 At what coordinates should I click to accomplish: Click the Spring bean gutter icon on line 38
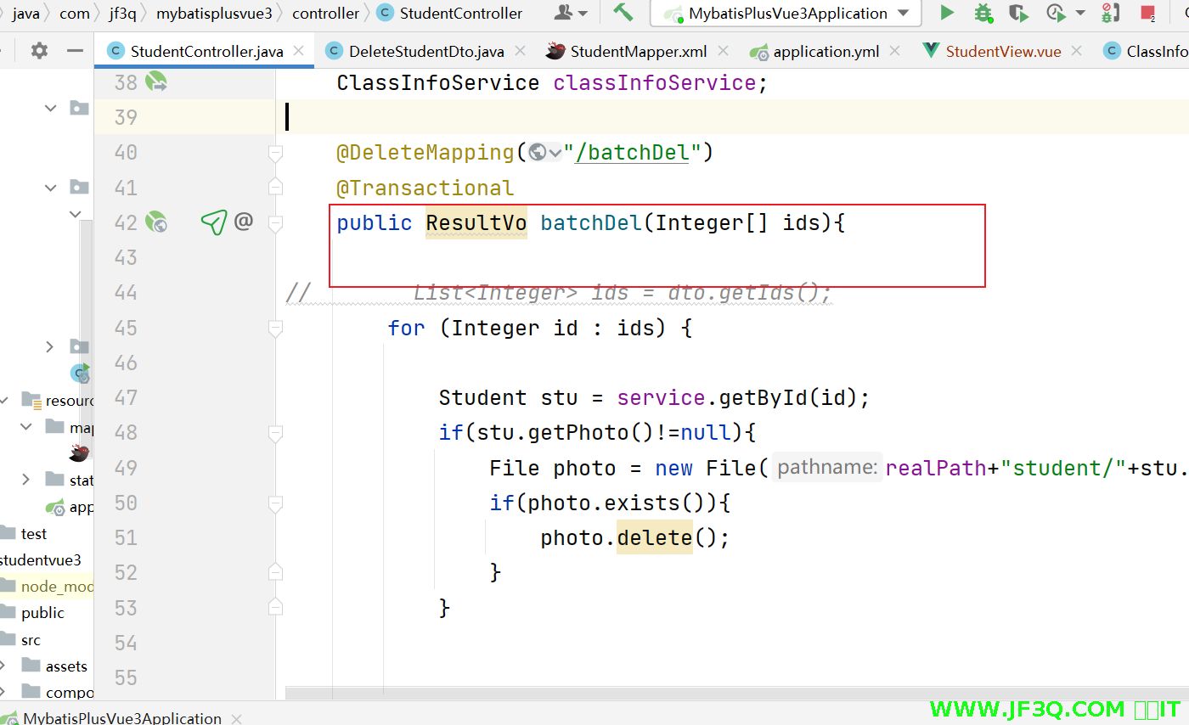[156, 82]
